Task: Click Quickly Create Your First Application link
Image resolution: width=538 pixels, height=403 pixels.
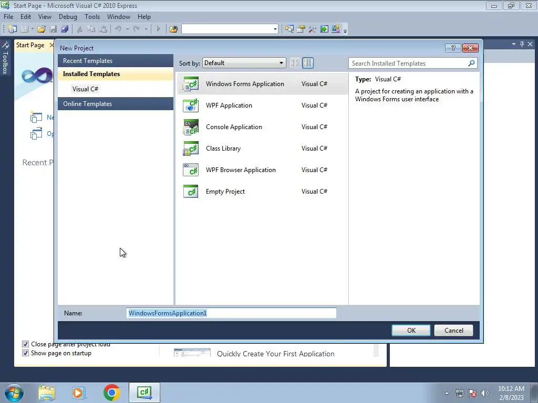Action: pyautogui.click(x=275, y=354)
